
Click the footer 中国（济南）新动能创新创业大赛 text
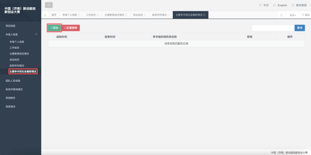click(x=289, y=152)
